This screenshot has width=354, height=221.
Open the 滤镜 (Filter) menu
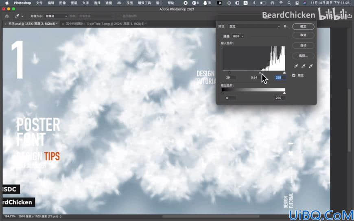pyautogui.click(x=109, y=3)
